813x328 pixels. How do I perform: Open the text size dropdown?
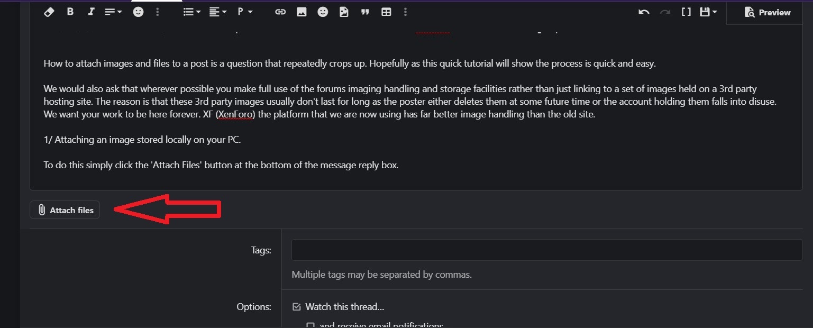pyautogui.click(x=113, y=12)
